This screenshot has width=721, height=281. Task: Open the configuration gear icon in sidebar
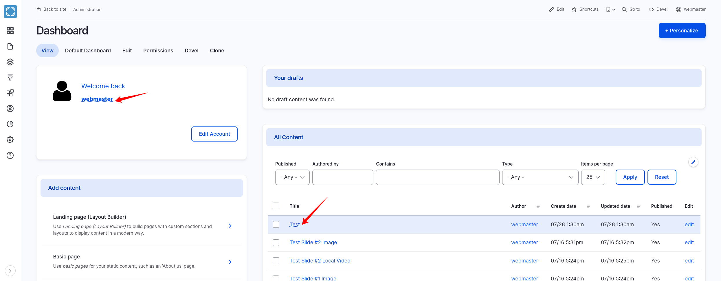coord(10,140)
